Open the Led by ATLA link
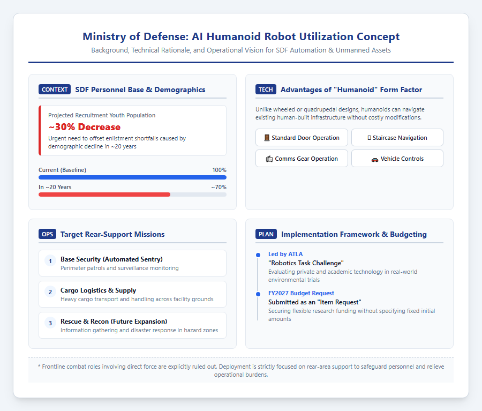The image size is (482, 411). tap(285, 254)
